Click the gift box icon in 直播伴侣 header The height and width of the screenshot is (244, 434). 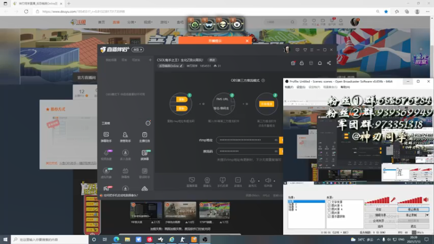pos(293,63)
